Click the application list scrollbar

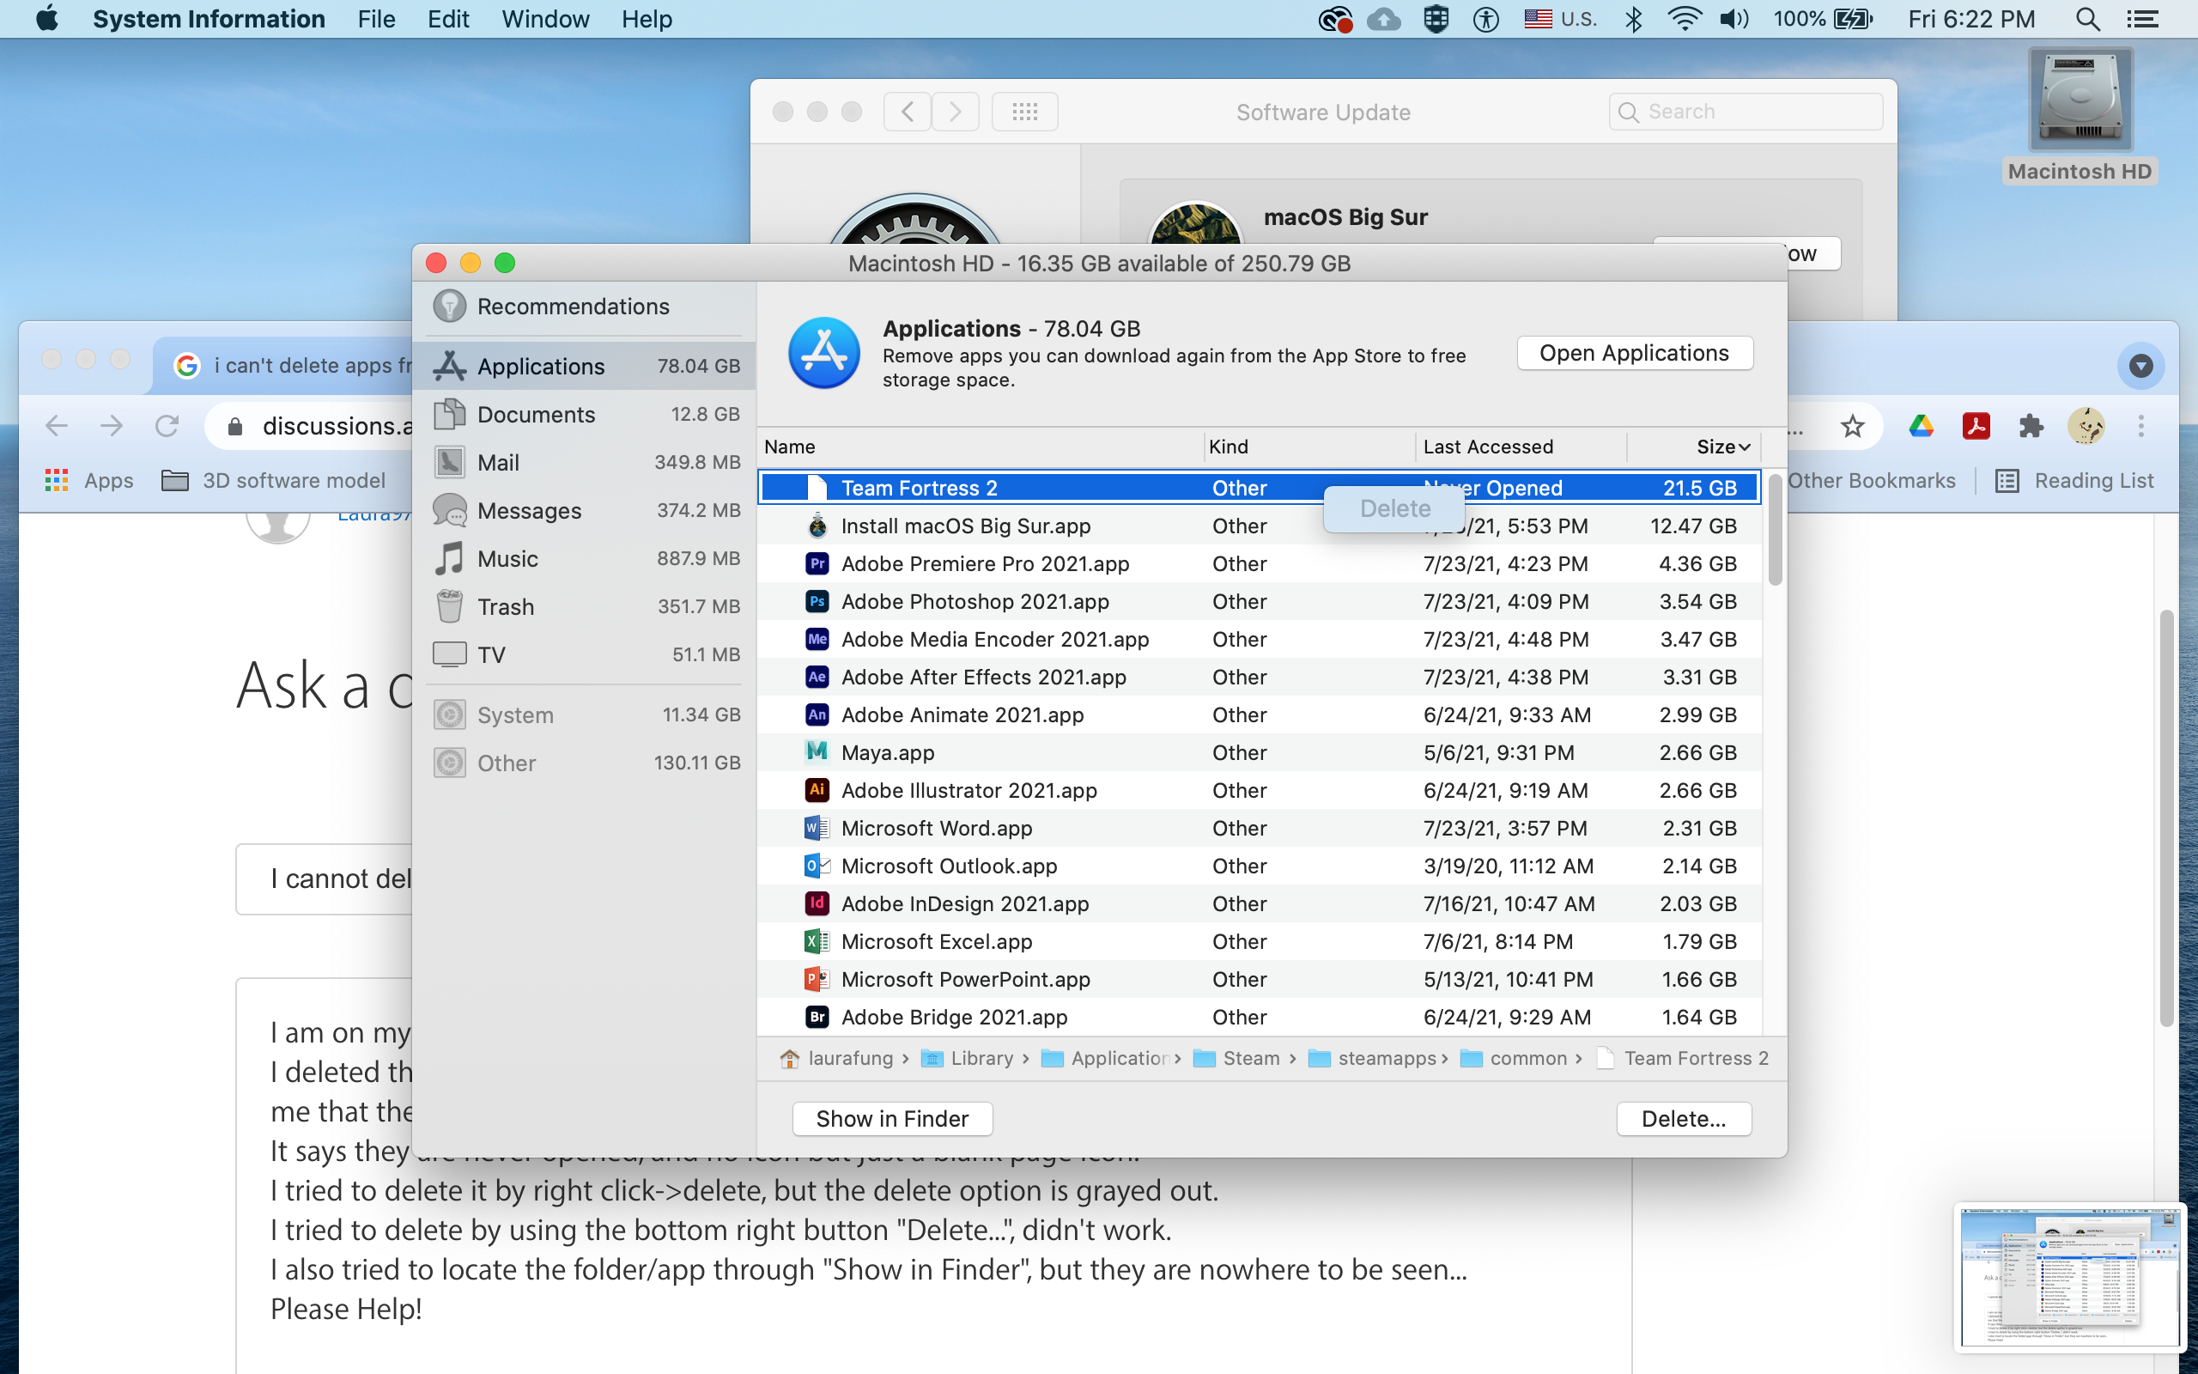coord(1775,532)
